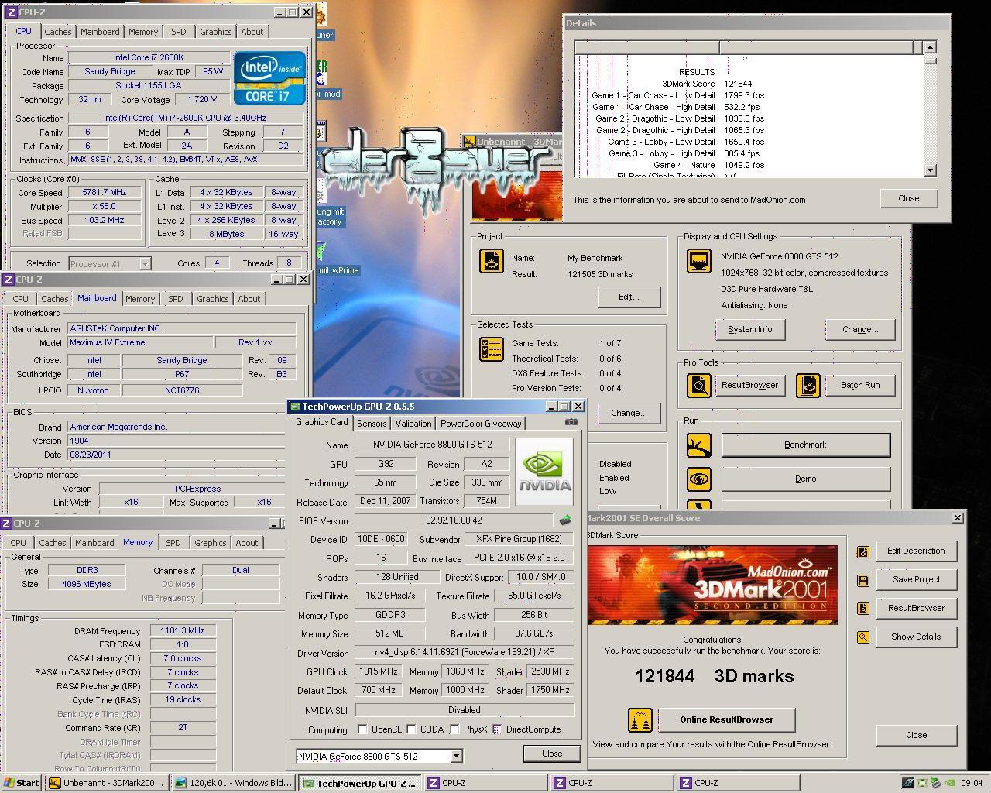Click the BIOS Version field in GPU-Z
This screenshot has height=793, width=991.
point(454,520)
